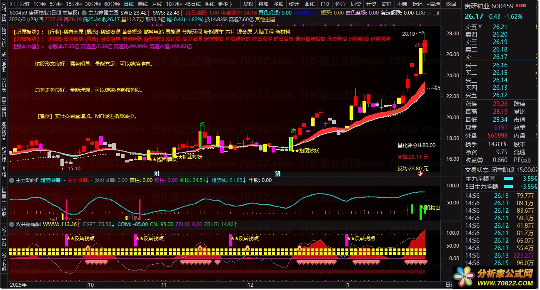The image size is (540, 290).
Task: Switch to the 月线 monthly chart
Action: pyautogui.click(x=157, y=4)
